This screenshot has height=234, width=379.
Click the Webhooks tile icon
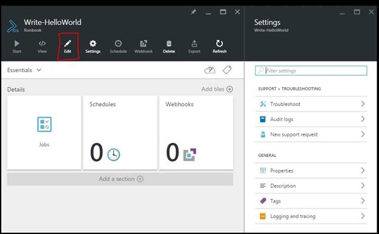[x=189, y=155]
